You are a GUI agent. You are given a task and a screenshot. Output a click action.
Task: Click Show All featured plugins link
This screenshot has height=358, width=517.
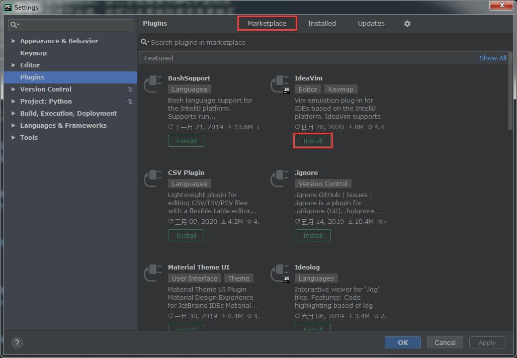493,58
